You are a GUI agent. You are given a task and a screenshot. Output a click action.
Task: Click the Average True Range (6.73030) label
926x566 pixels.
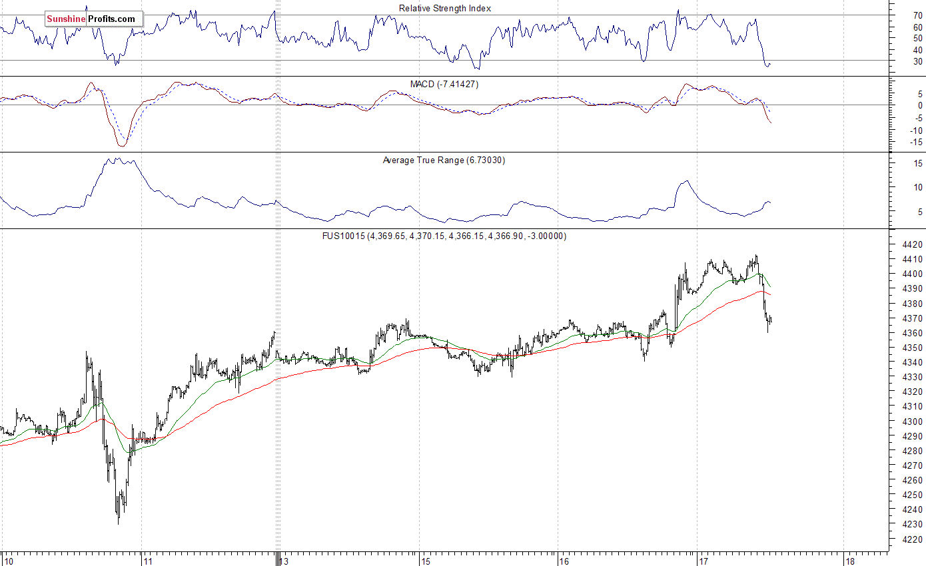444,160
